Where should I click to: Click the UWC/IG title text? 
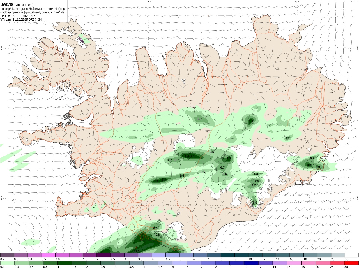7,5
